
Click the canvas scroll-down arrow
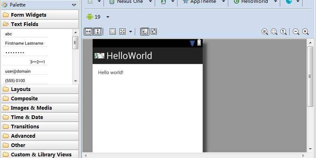(310, 149)
